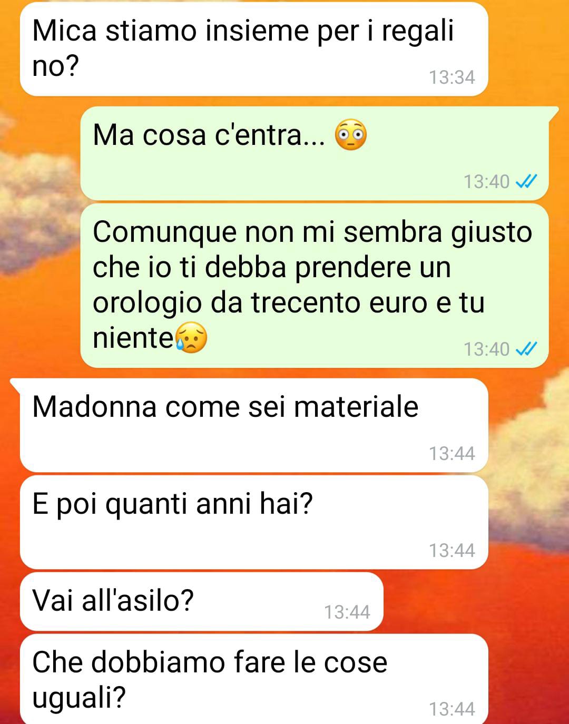This screenshot has height=724, width=569.
Task: Select the 'Comunque non mi sembra giusto' message
Action: [x=315, y=285]
